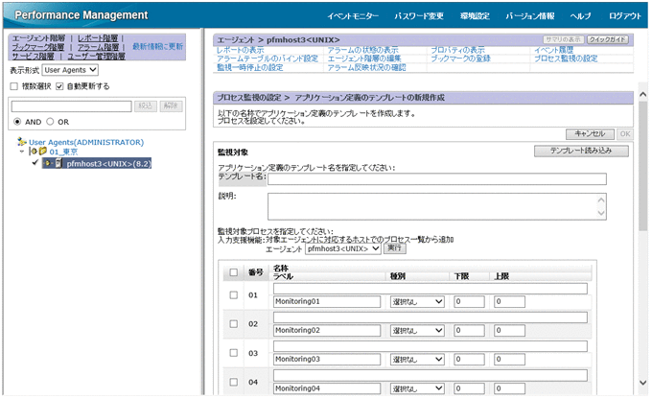Click the 最新情報に更新 link
Viewport: 652px width, 399px height.
point(157,46)
